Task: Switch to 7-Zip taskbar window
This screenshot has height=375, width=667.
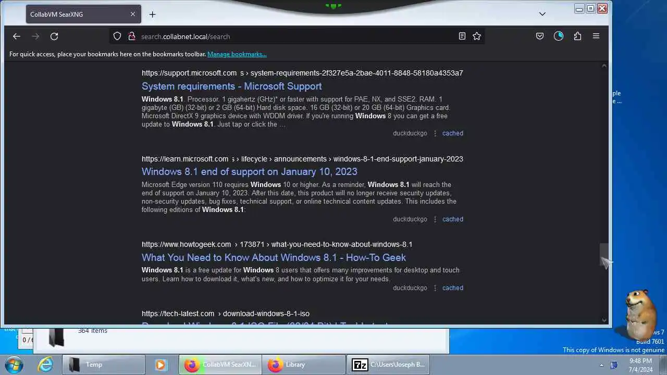Action: click(389, 365)
